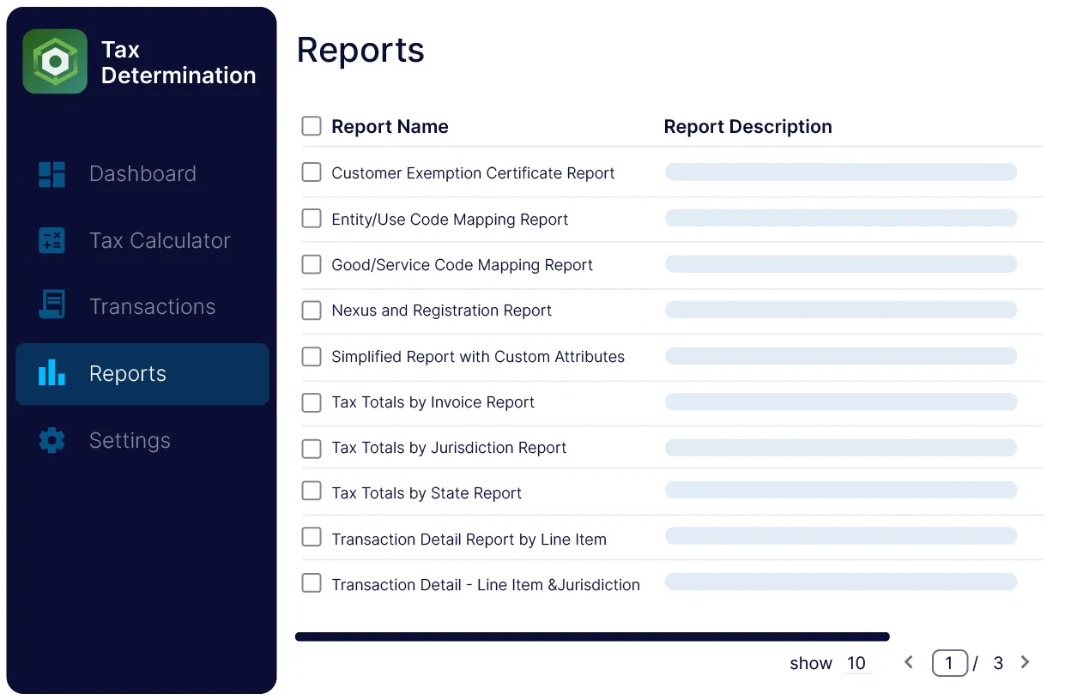Click the Settings gear icon

(52, 440)
